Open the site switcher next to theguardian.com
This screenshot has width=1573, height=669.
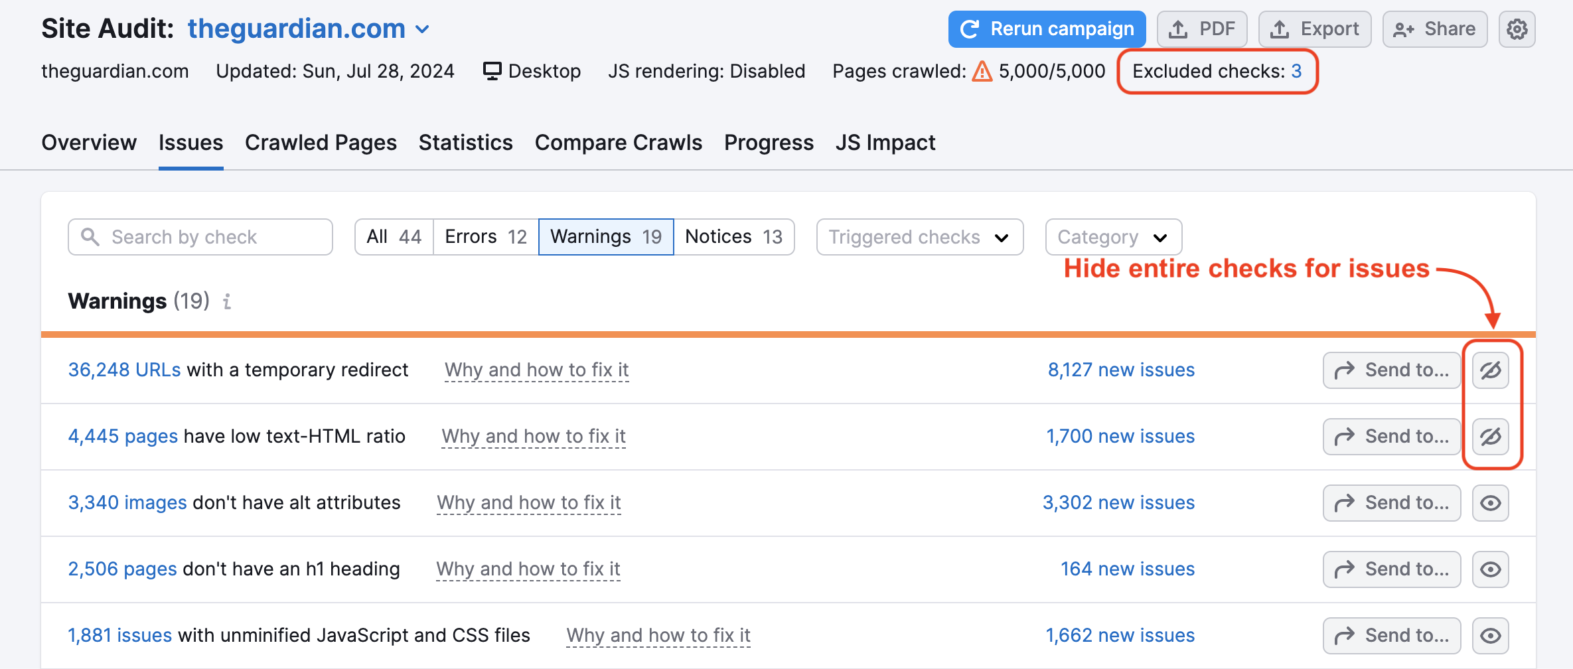[x=423, y=29]
